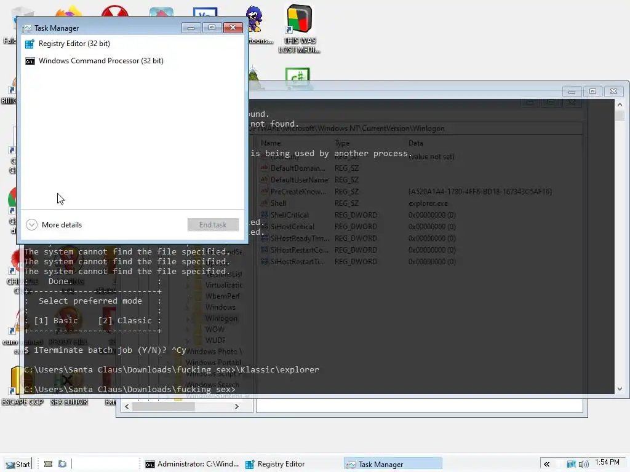Click the '[2] Classic' option text in console

coord(125,320)
